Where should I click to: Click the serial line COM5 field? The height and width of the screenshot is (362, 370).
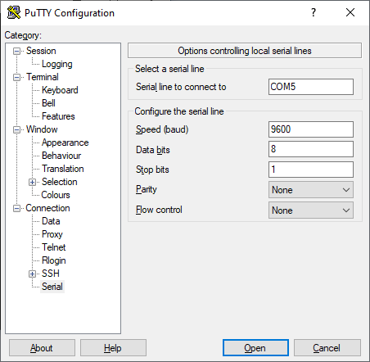pos(311,87)
